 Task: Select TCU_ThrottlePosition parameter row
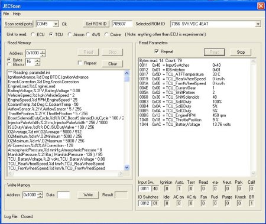[179, 120]
